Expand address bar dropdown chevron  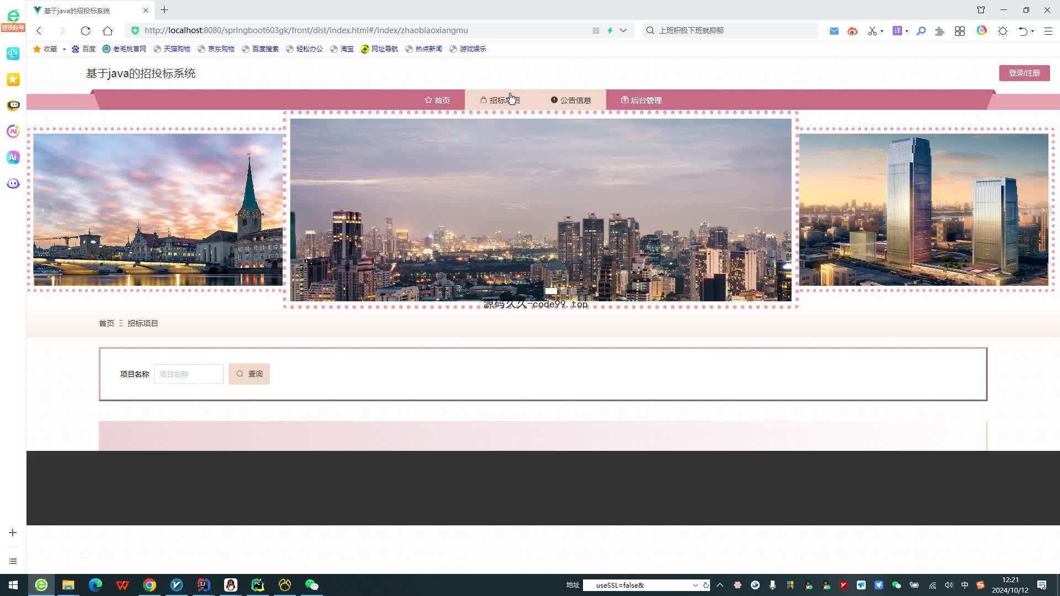623,31
